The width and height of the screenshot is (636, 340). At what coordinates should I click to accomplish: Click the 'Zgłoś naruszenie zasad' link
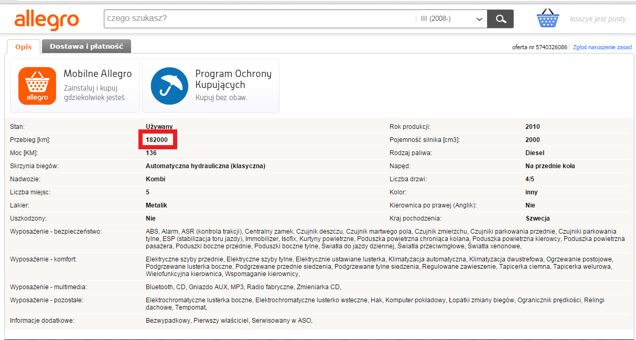(x=602, y=47)
